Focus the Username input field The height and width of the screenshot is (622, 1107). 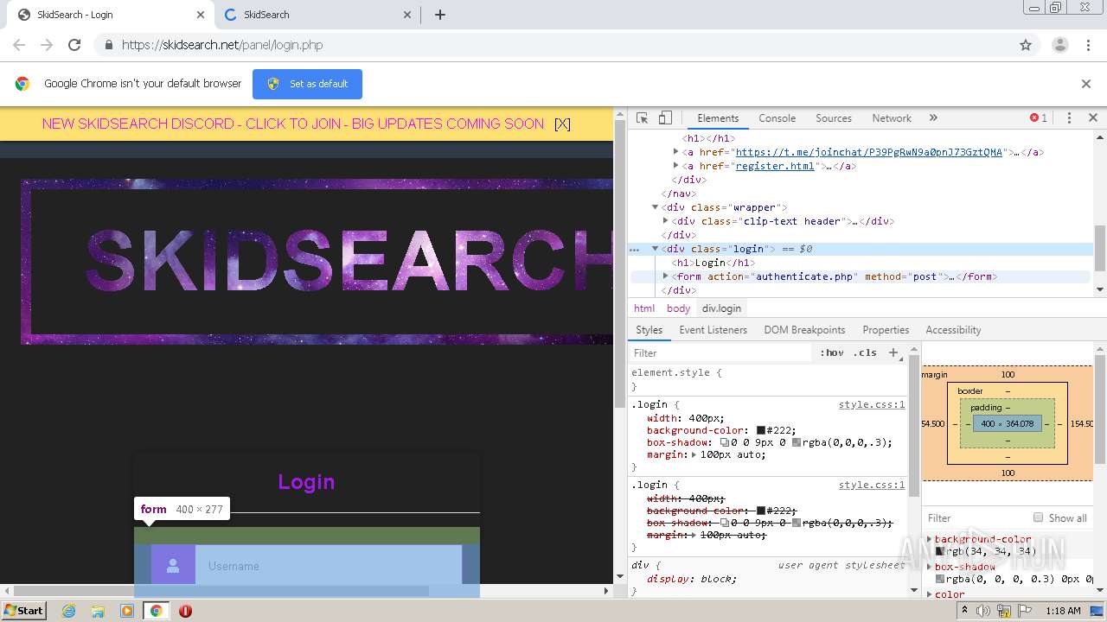[x=329, y=566]
